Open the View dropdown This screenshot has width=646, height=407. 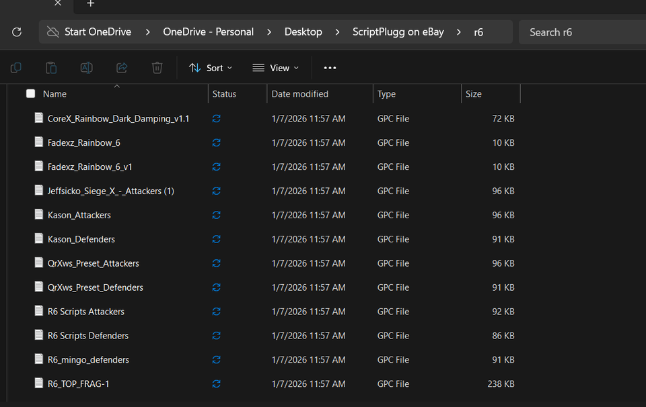(276, 68)
